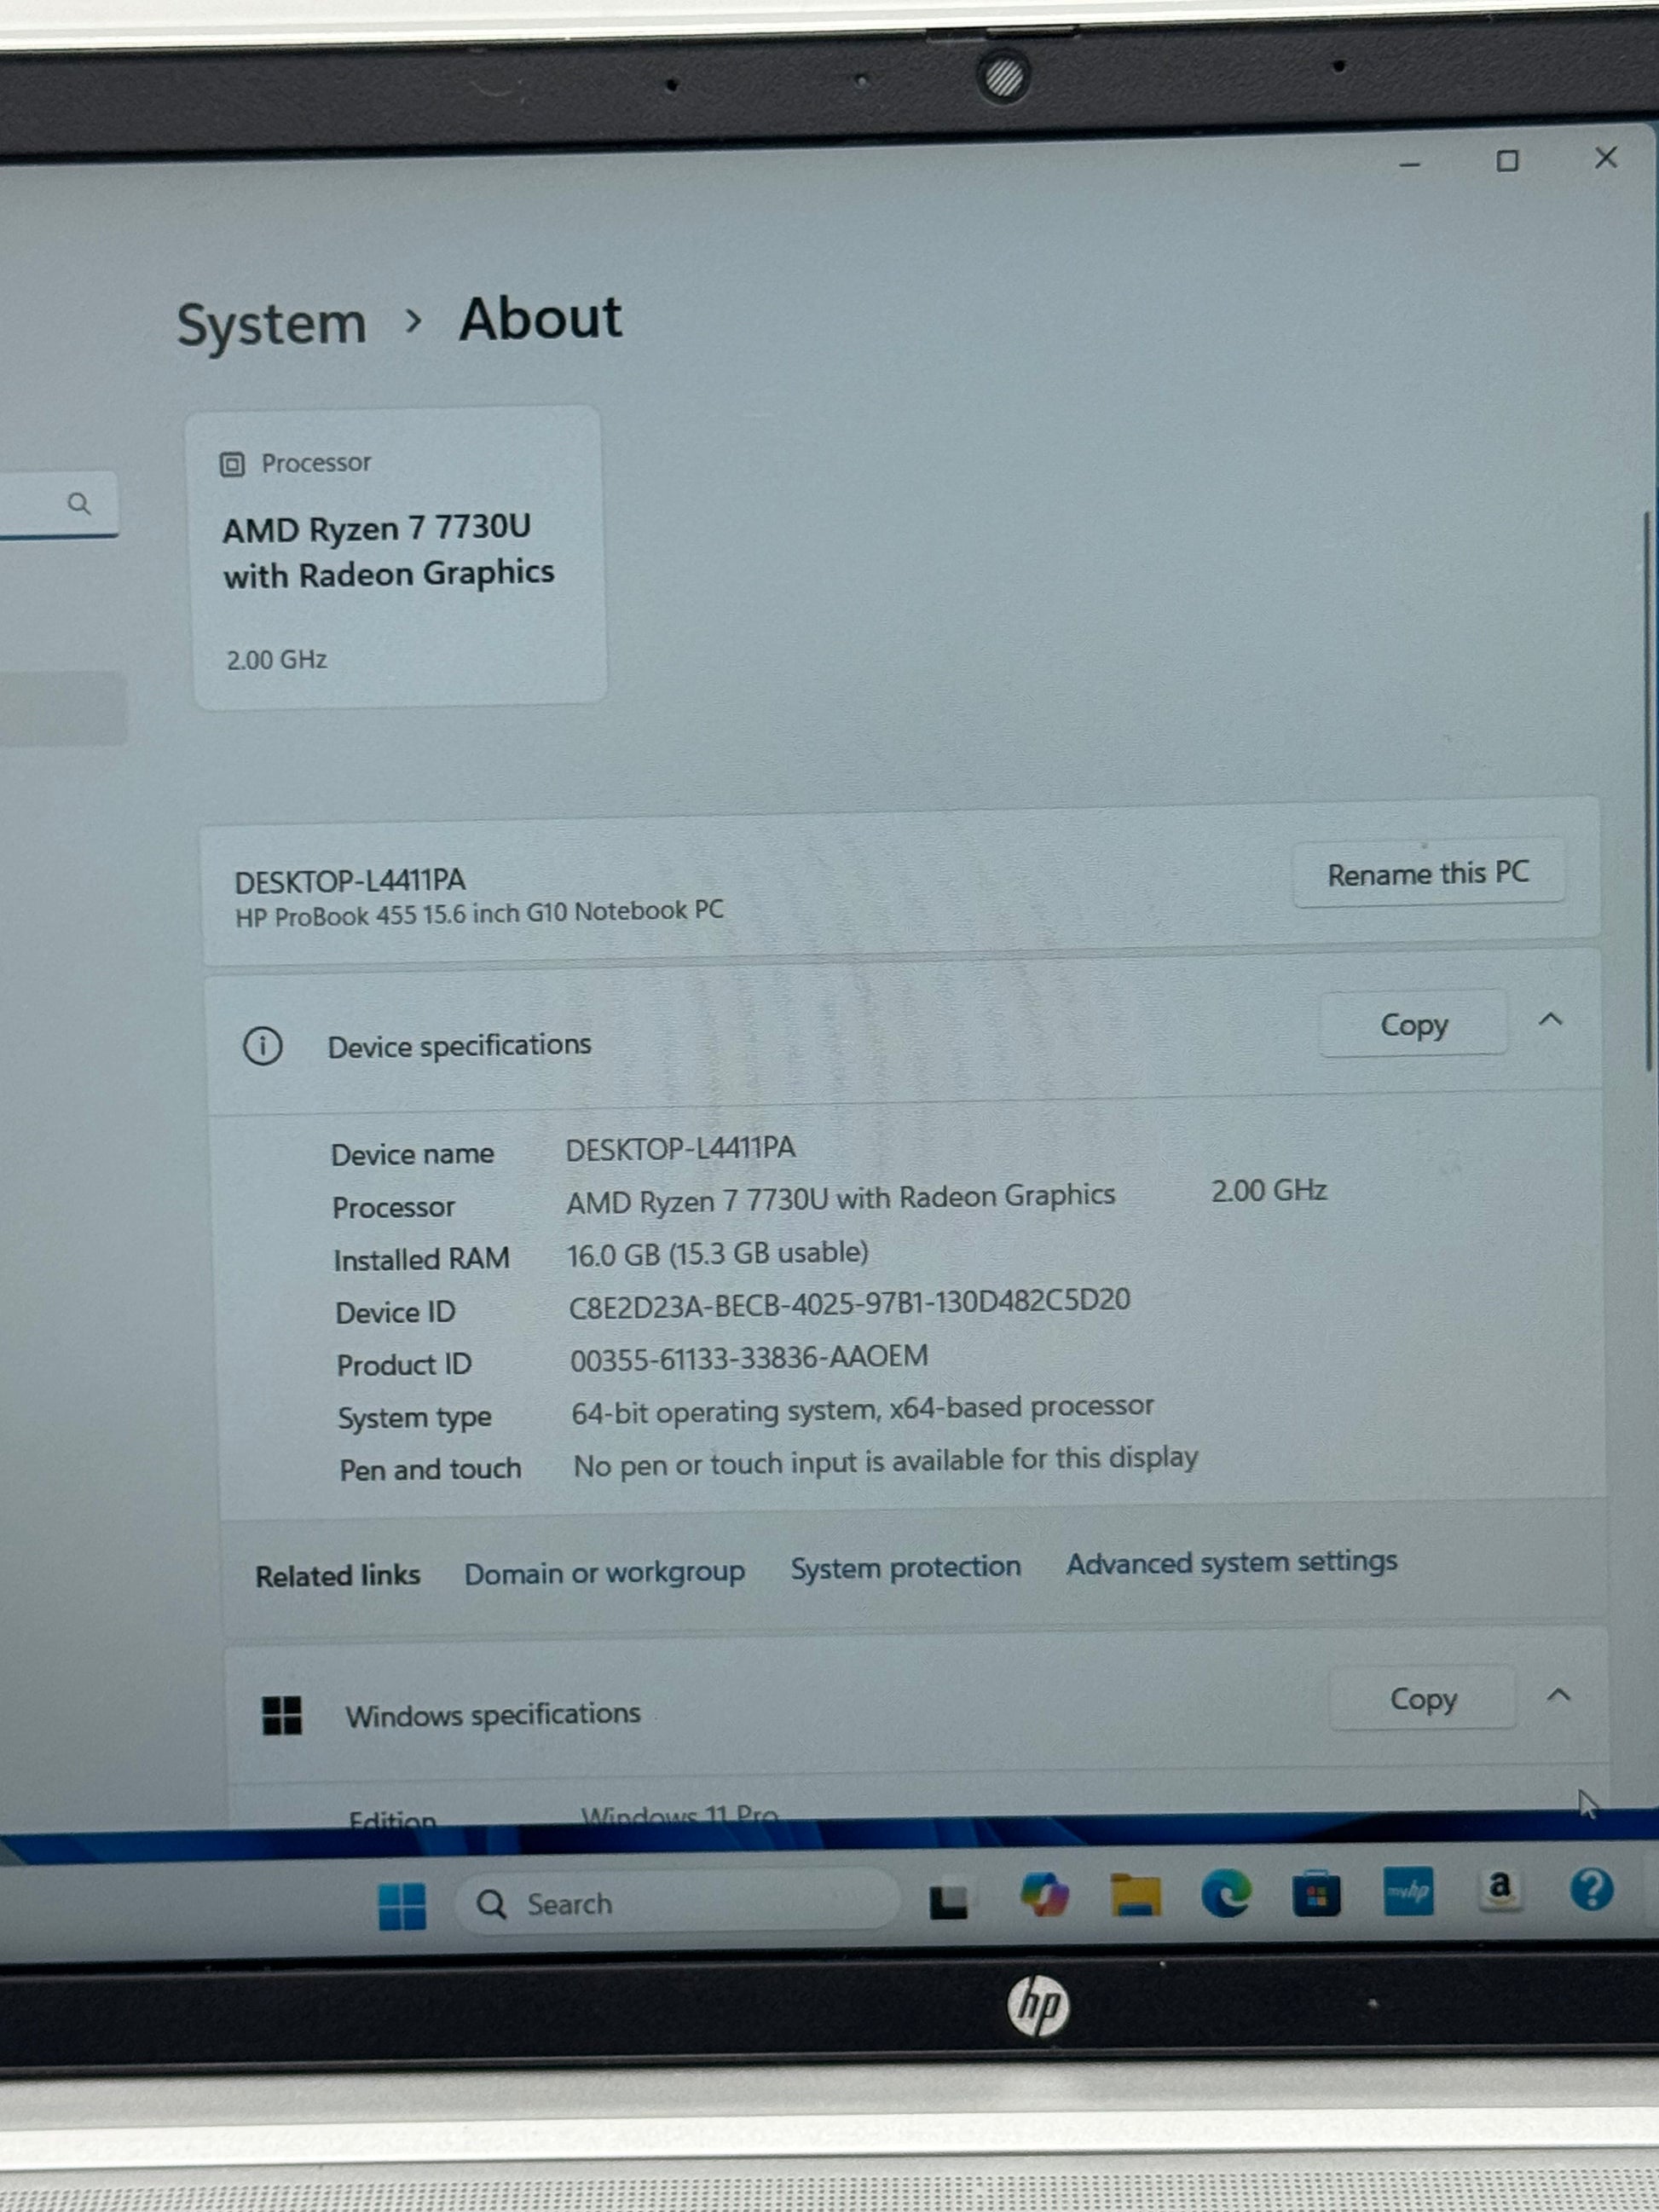Viewport: 1659px width, 2212px height.
Task: Open the Windows Start menu
Action: pyautogui.click(x=402, y=1905)
